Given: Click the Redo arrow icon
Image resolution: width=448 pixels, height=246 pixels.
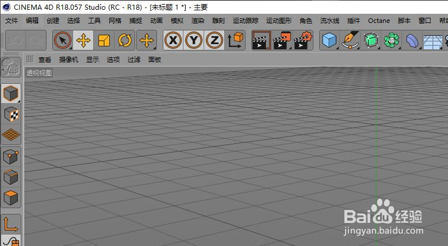Looking at the screenshot, I should click(x=36, y=40).
